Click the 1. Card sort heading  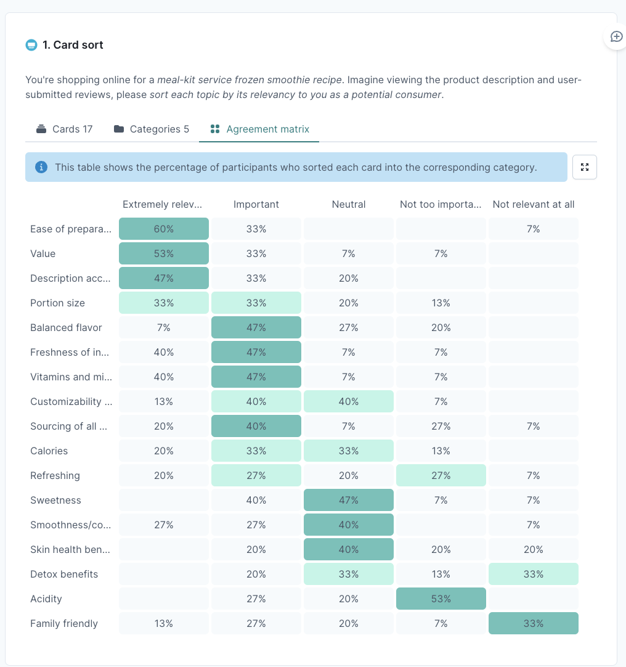tap(73, 44)
